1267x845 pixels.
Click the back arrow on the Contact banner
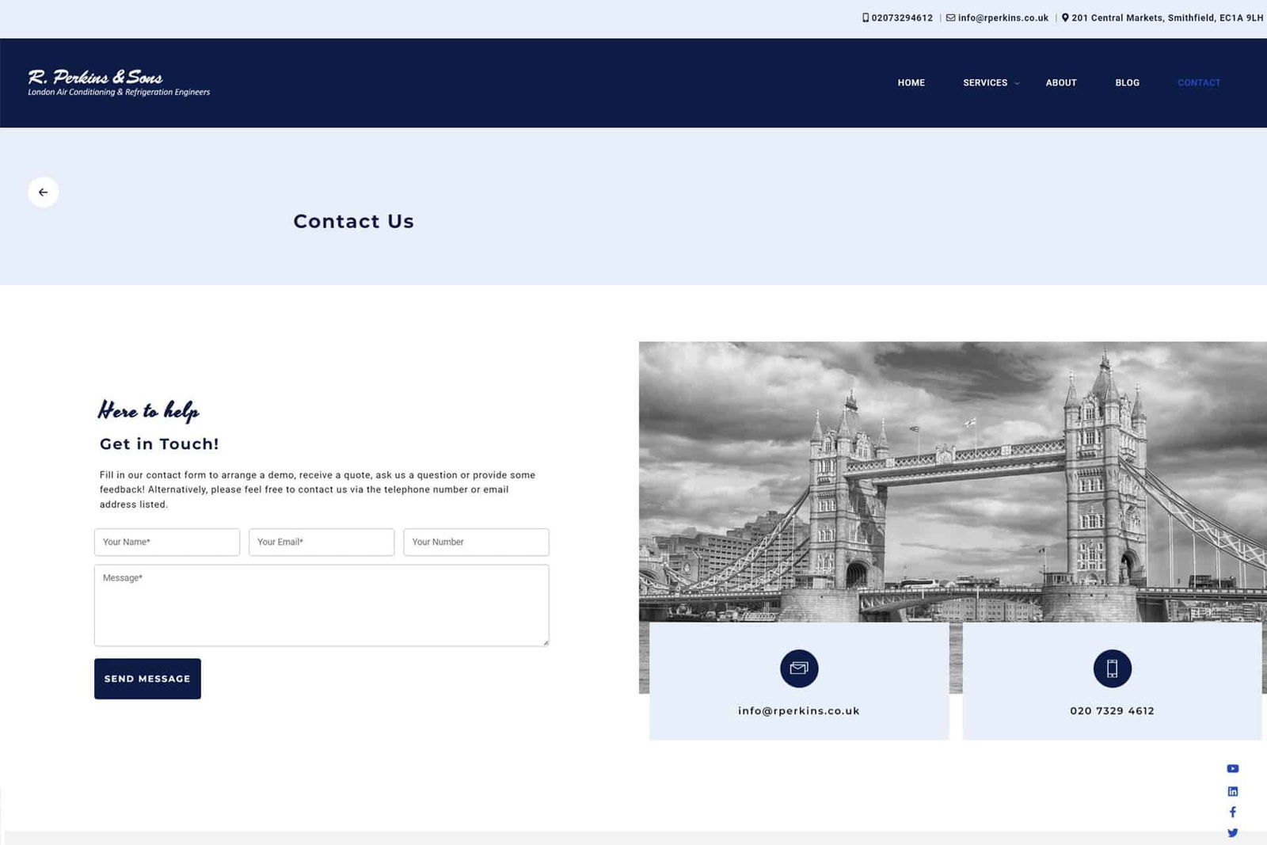(x=44, y=192)
